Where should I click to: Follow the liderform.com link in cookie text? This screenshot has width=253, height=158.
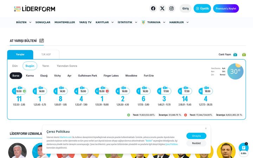tap(66, 137)
